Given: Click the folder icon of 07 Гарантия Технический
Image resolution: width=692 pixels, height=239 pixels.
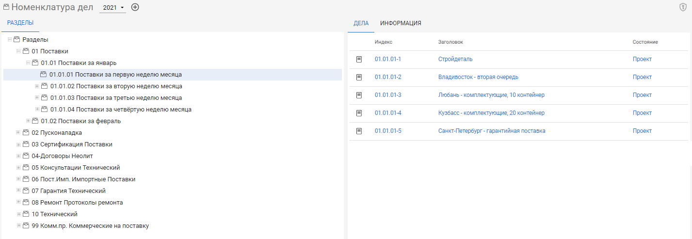Looking at the screenshot, I should 26,191.
